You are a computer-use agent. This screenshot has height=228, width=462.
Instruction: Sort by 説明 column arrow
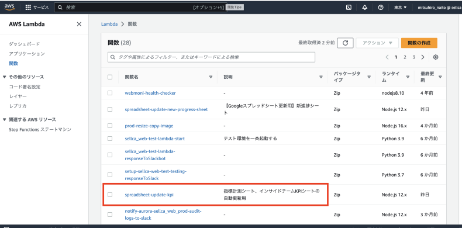point(321,77)
